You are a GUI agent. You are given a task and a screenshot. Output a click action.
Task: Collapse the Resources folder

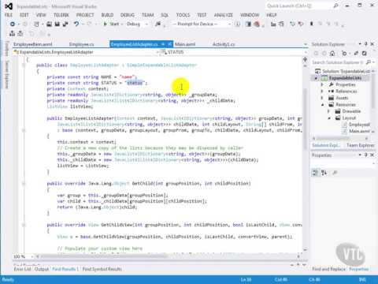coord(322,105)
